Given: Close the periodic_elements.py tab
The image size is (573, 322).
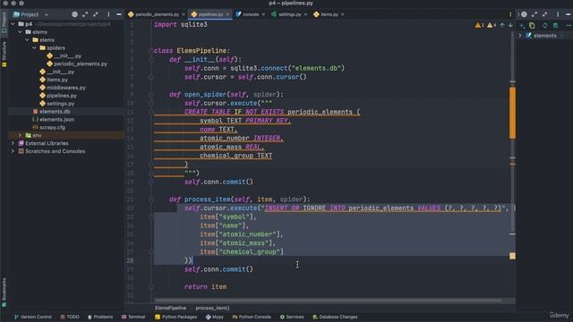Looking at the screenshot, I should click(x=184, y=14).
